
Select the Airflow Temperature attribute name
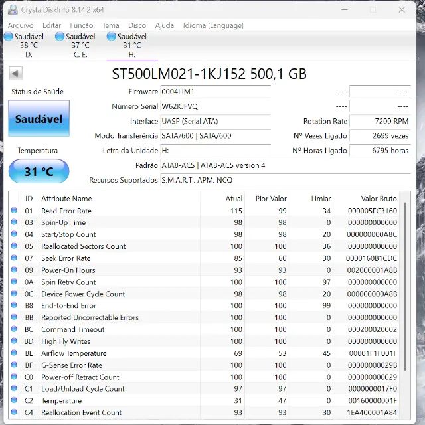(x=74, y=353)
